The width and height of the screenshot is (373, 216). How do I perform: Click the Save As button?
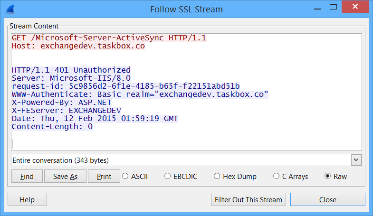[65, 176]
